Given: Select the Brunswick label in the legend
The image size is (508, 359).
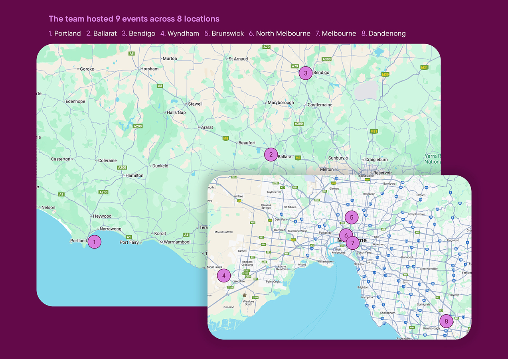Looking at the screenshot, I should pyautogui.click(x=224, y=34).
